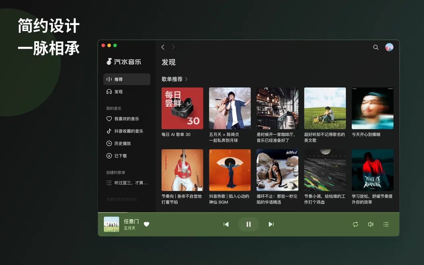
Task: Open the 今天开心到模糊 cover
Action: point(373,108)
